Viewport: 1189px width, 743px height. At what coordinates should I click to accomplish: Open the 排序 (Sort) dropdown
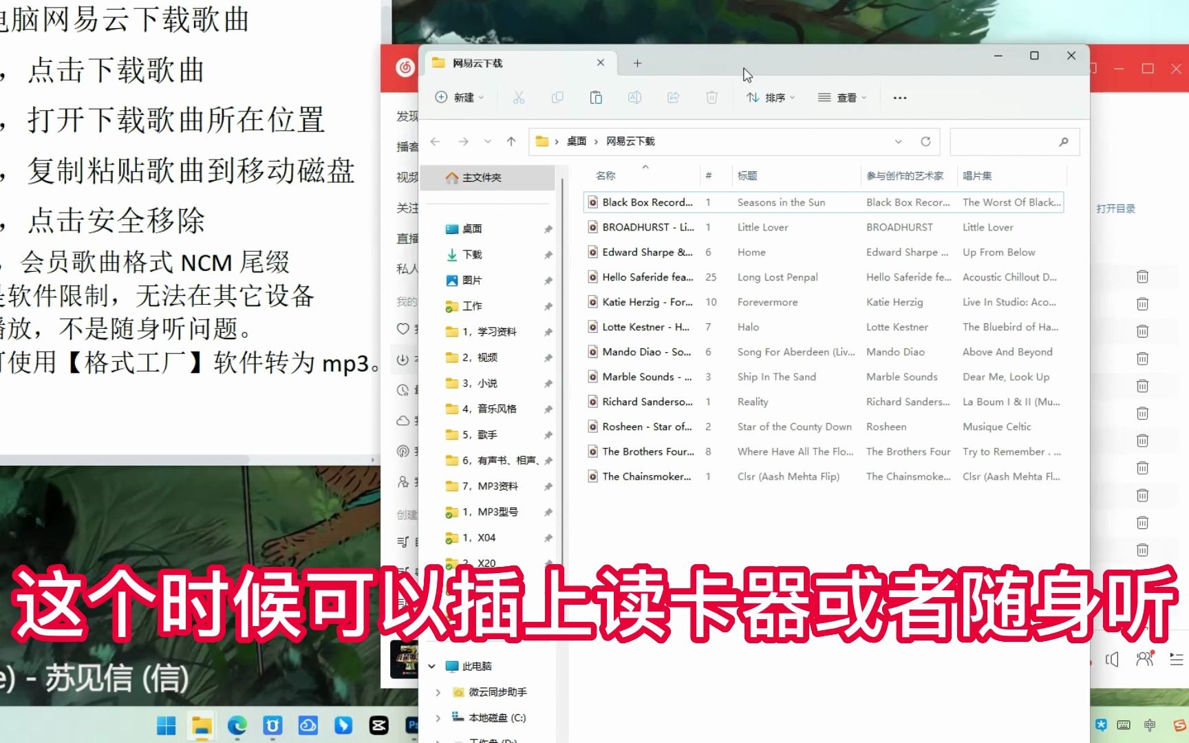pos(771,98)
